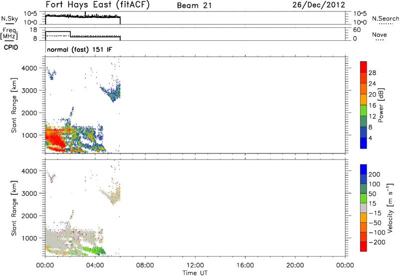Screen dimensions: 399x276
Task: Click the 'Time UT' axis label
Action: (x=195, y=273)
